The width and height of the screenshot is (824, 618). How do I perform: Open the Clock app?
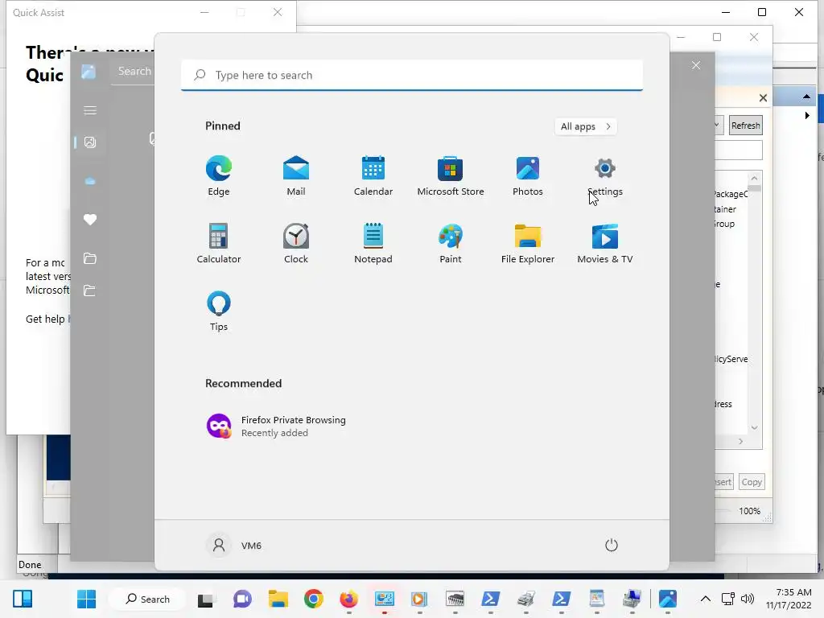tap(296, 243)
